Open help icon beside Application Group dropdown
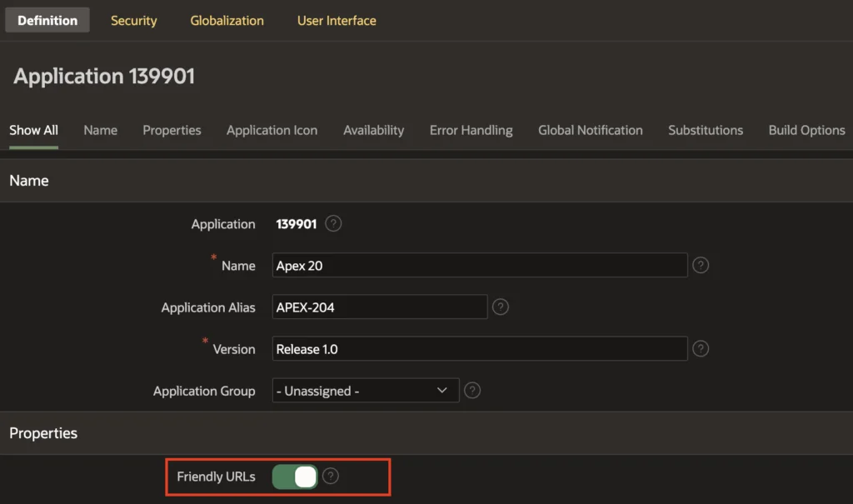Image resolution: width=853 pixels, height=504 pixels. pos(471,390)
